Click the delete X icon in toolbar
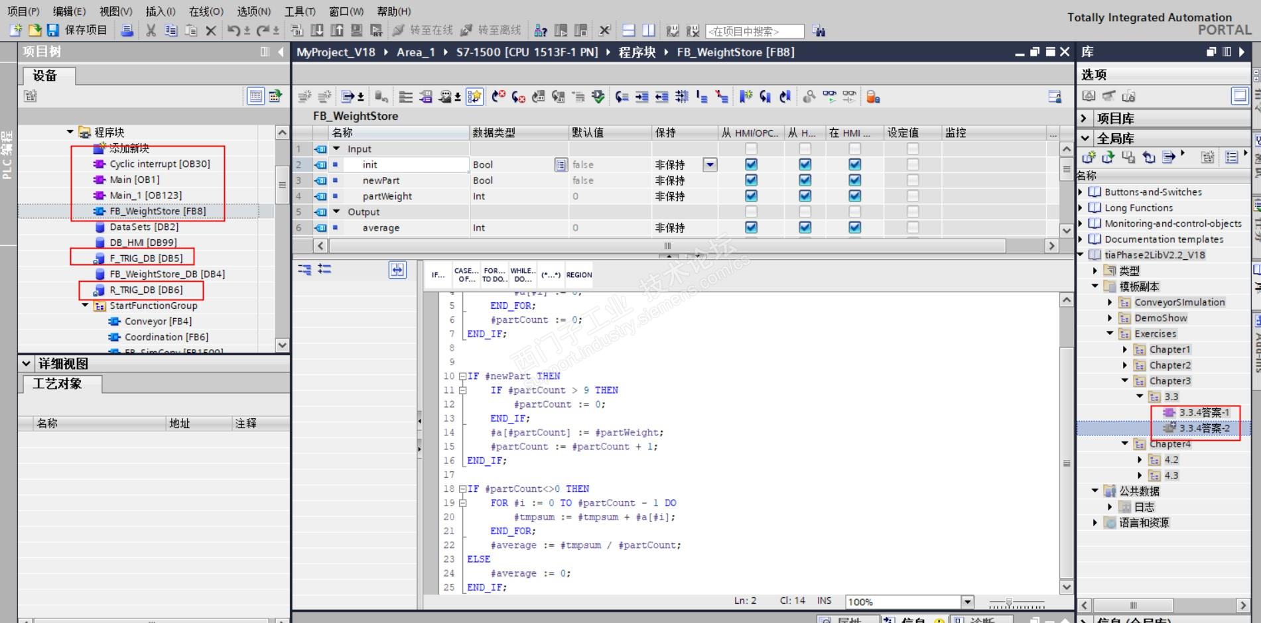Screen dimensions: 1261x623 coord(211,30)
